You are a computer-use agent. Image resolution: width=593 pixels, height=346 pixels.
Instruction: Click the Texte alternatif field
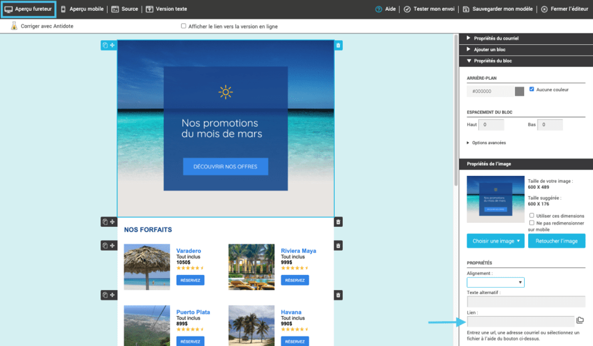pos(526,302)
